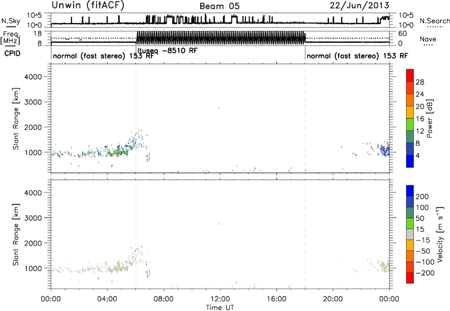The width and height of the screenshot is (450, 311).
Task: Click the dashed 18:00 mode-change line in the velocity panel
Action: (305, 234)
